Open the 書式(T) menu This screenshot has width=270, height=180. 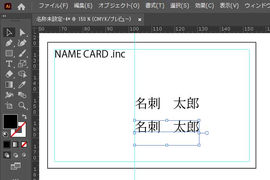point(155,6)
